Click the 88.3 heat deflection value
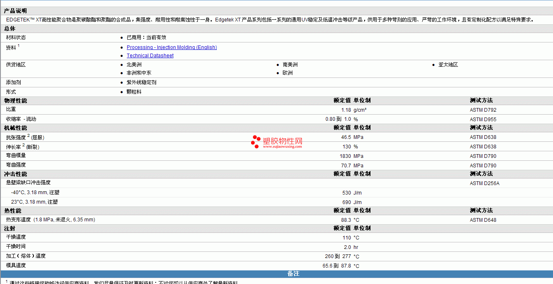553x284 pixels. point(346,220)
